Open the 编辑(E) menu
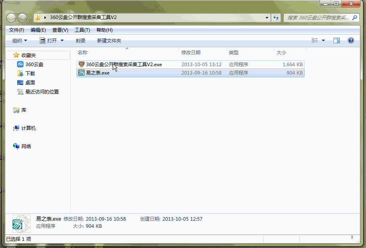This screenshot has height=248, width=366. coord(38,30)
